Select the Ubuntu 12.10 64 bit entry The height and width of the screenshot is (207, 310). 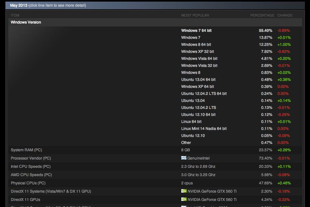tap(198, 115)
